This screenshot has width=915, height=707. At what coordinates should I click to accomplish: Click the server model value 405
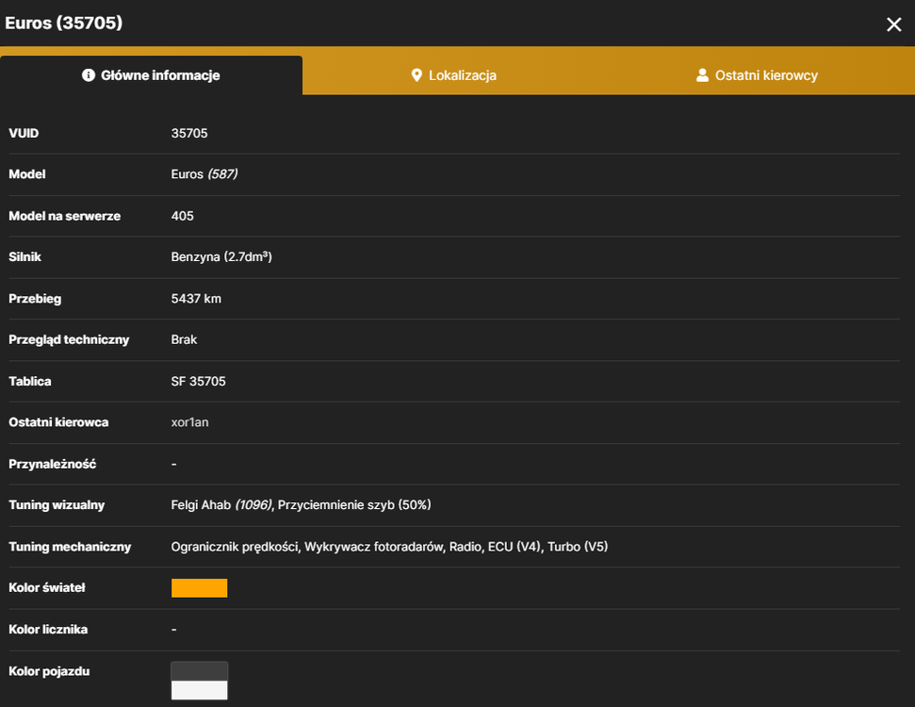pos(182,216)
